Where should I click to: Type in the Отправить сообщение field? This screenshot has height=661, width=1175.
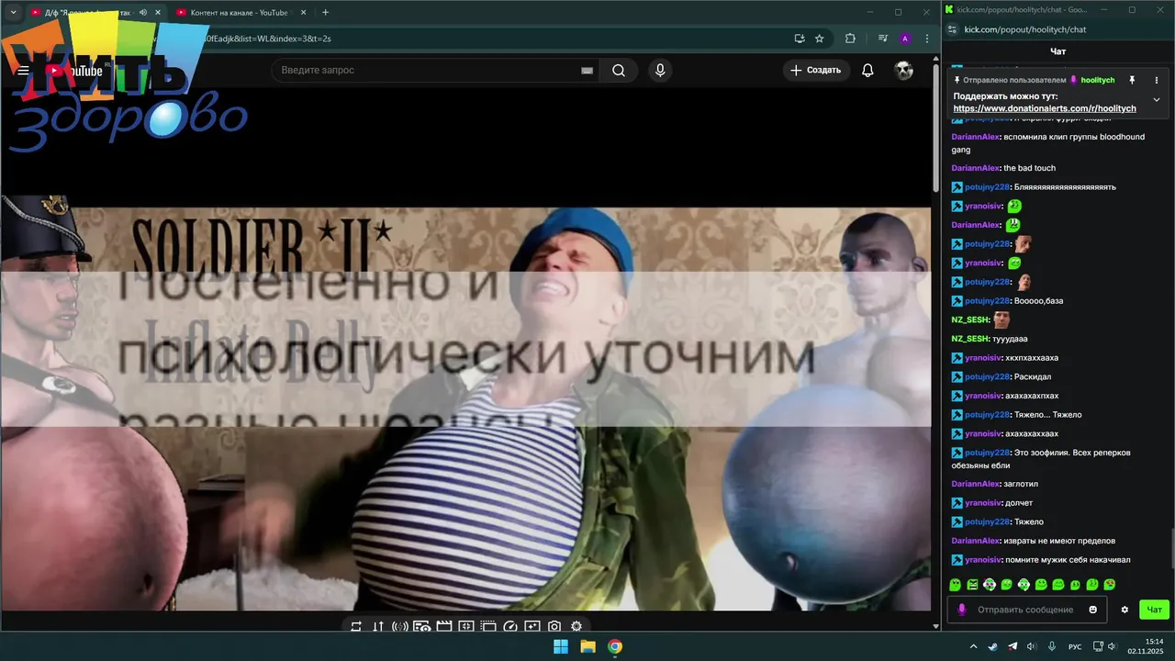[x=1027, y=610]
